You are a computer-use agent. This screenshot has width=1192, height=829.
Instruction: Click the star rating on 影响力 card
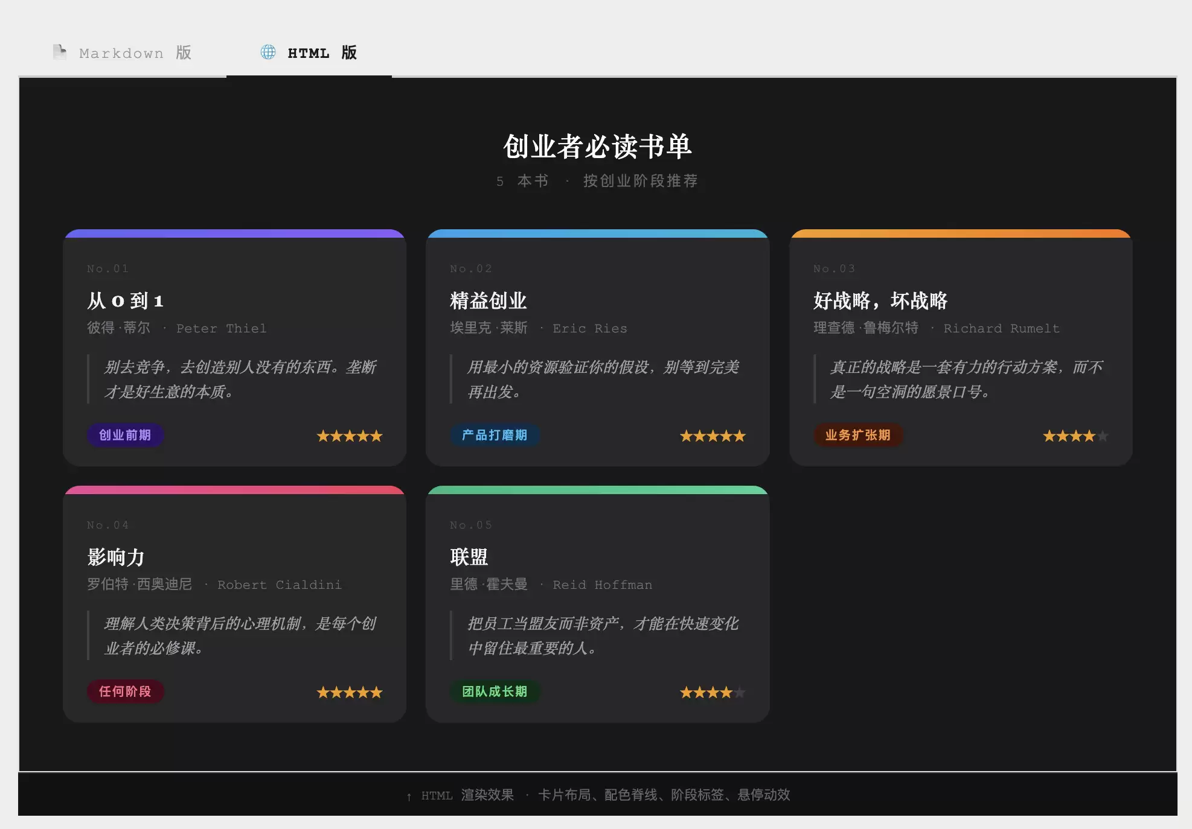pyautogui.click(x=350, y=692)
